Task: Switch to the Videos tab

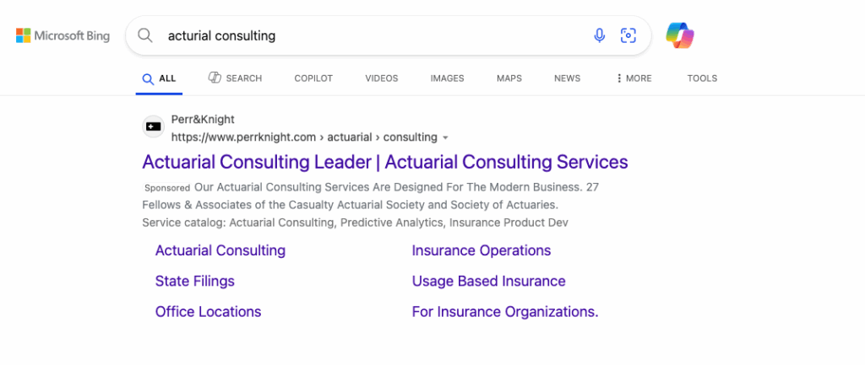Action: coord(381,78)
